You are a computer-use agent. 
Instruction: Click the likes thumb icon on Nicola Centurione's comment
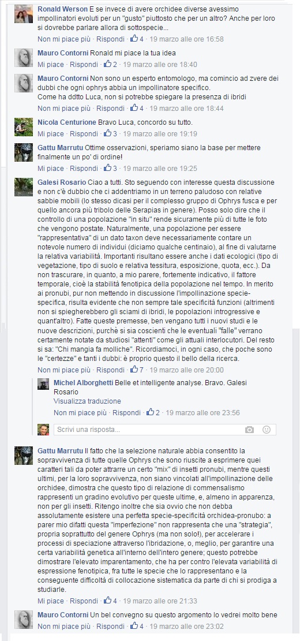coord(108,133)
